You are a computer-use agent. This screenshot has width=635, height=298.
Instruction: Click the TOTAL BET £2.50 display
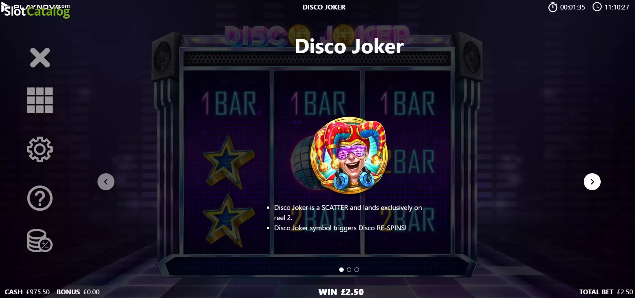pyautogui.click(x=606, y=292)
